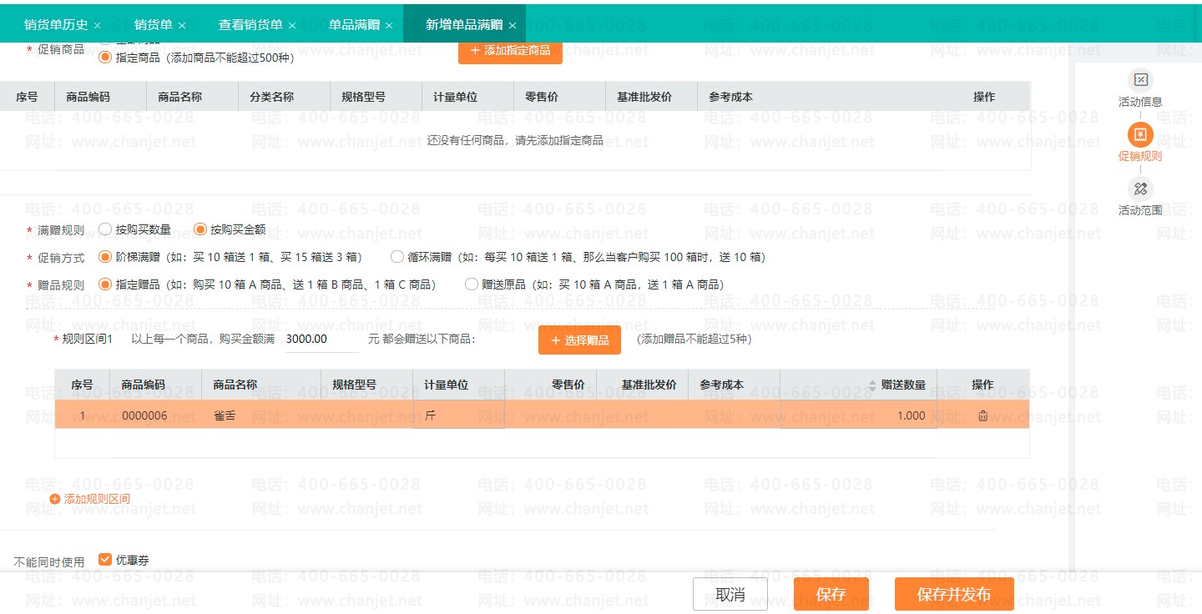Click the 保存并发布 button

(x=954, y=594)
